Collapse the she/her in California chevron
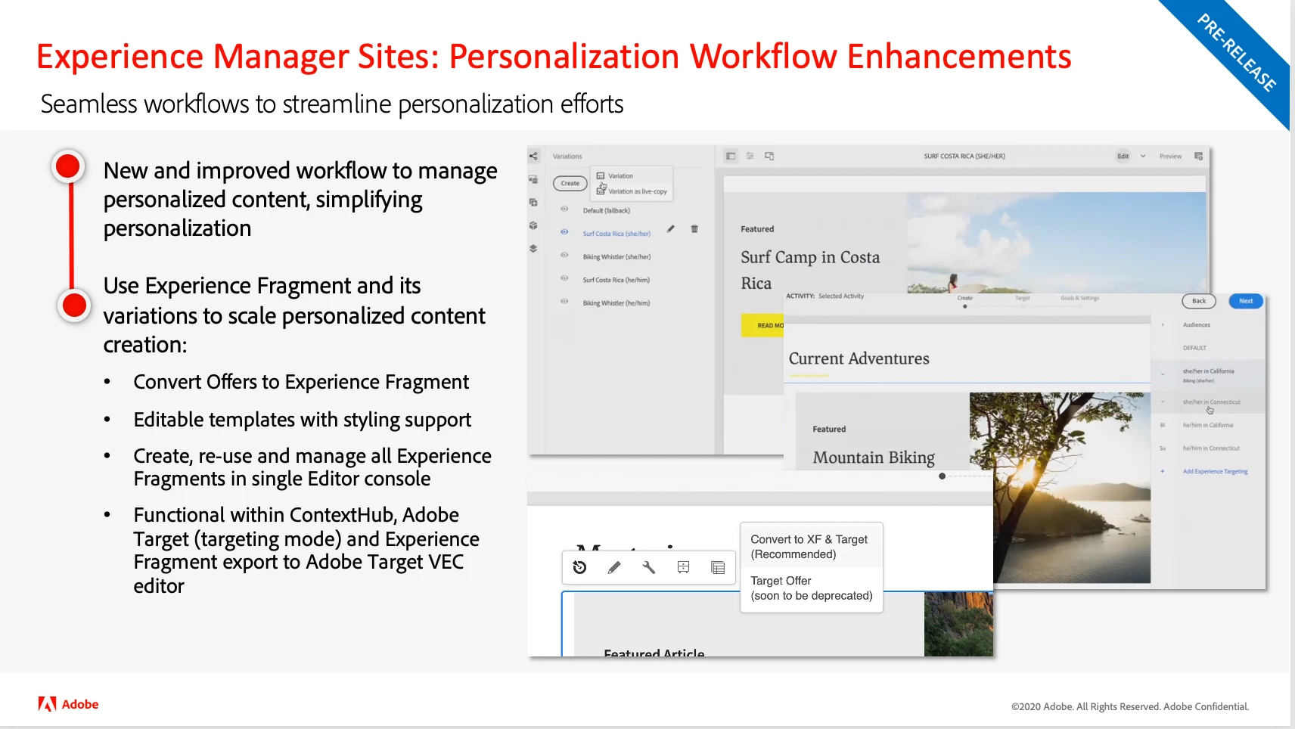The width and height of the screenshot is (1295, 729). [x=1163, y=374]
